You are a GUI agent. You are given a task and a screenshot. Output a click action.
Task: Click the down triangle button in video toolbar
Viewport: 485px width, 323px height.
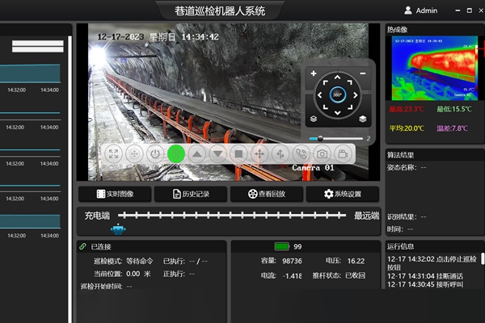tap(217, 153)
